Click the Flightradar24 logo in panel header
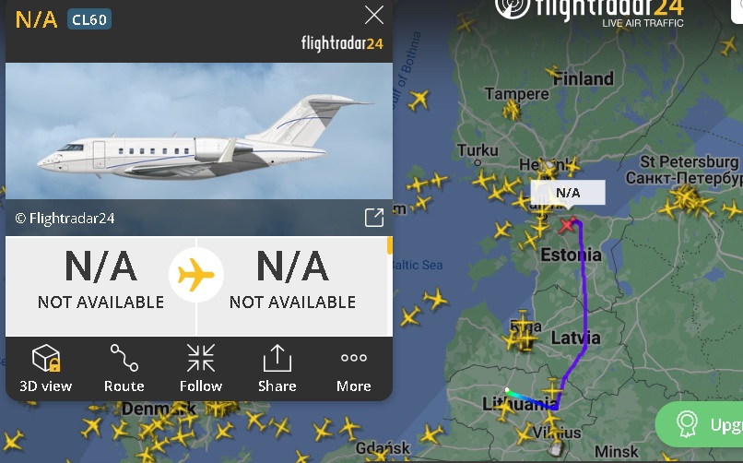Screen dimensions: 743x463 pos(342,43)
